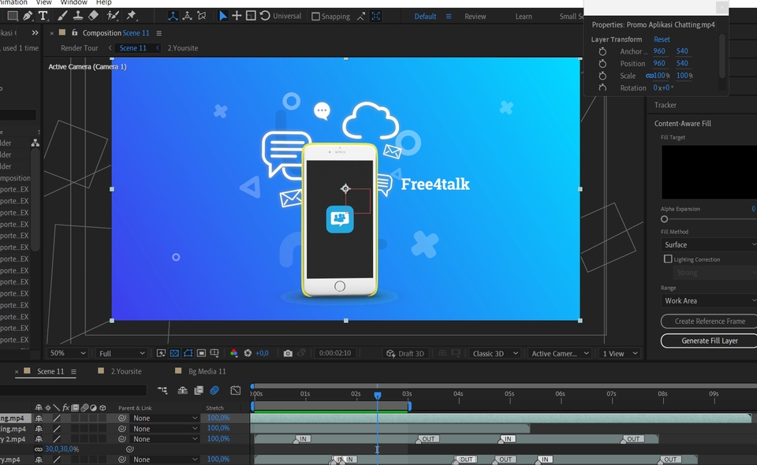Toggle Draft 3D mode
Screen dimensions: 757x465
405,353
